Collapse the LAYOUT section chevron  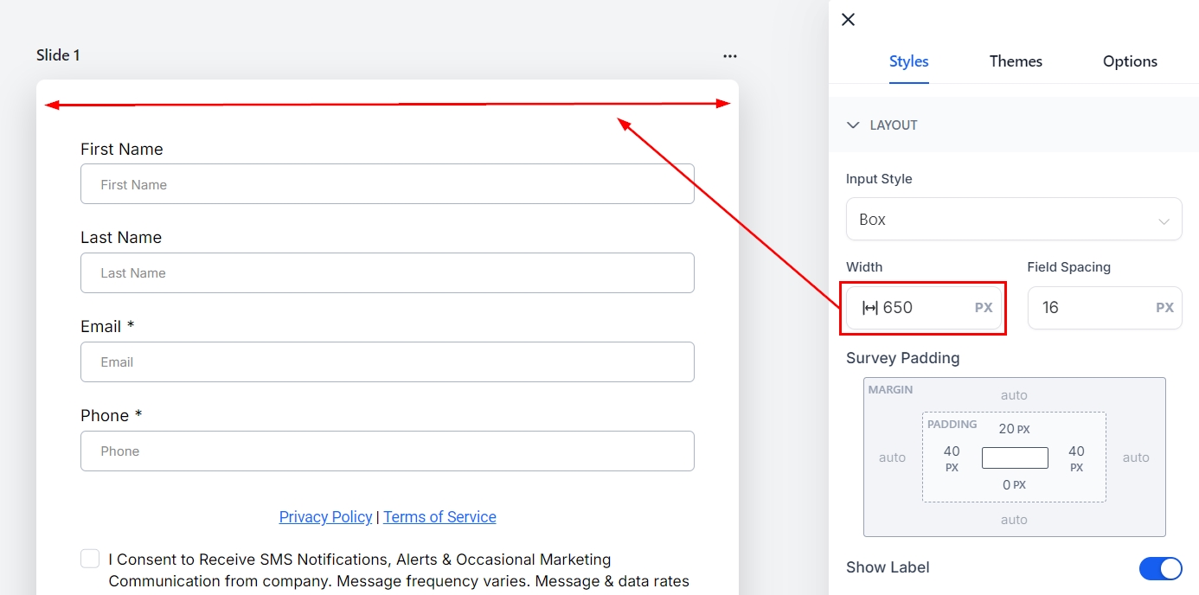point(853,125)
